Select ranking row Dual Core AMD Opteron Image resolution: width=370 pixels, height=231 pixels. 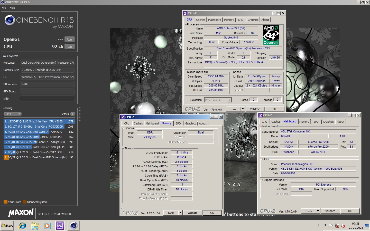pyautogui.click(x=39, y=157)
